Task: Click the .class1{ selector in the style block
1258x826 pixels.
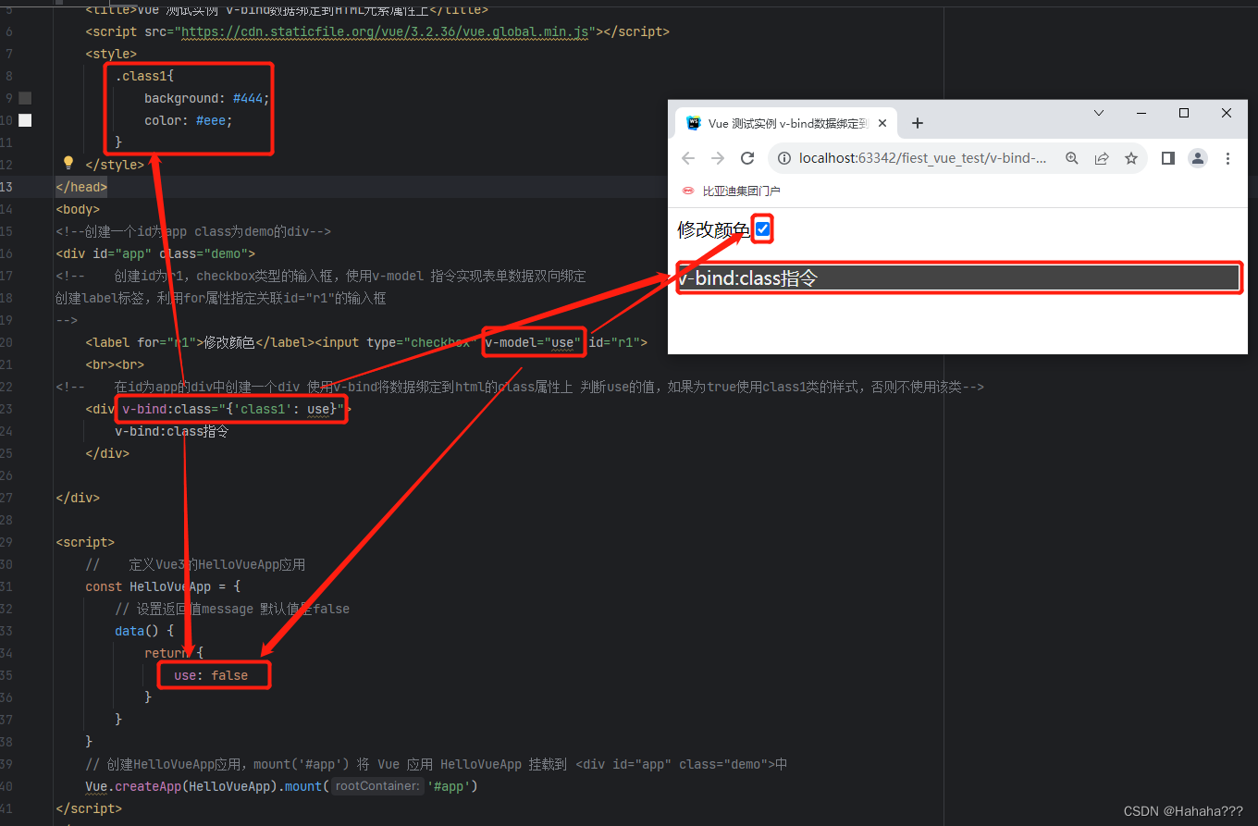Action: (144, 76)
